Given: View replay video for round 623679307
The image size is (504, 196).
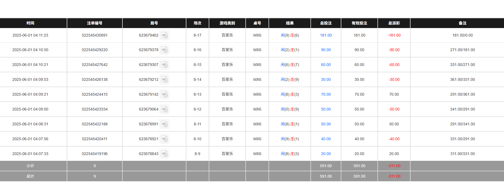Looking at the screenshot, I should coord(165,65).
